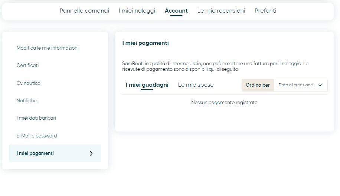Go to E-Mail e password
Viewport: 340px width, 196px height.
(37, 136)
